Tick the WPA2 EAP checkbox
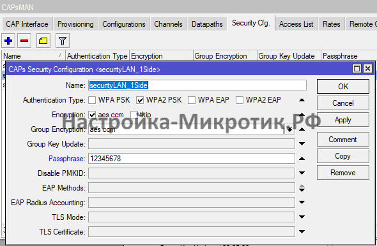The width and height of the screenshot is (377, 246). click(240, 100)
